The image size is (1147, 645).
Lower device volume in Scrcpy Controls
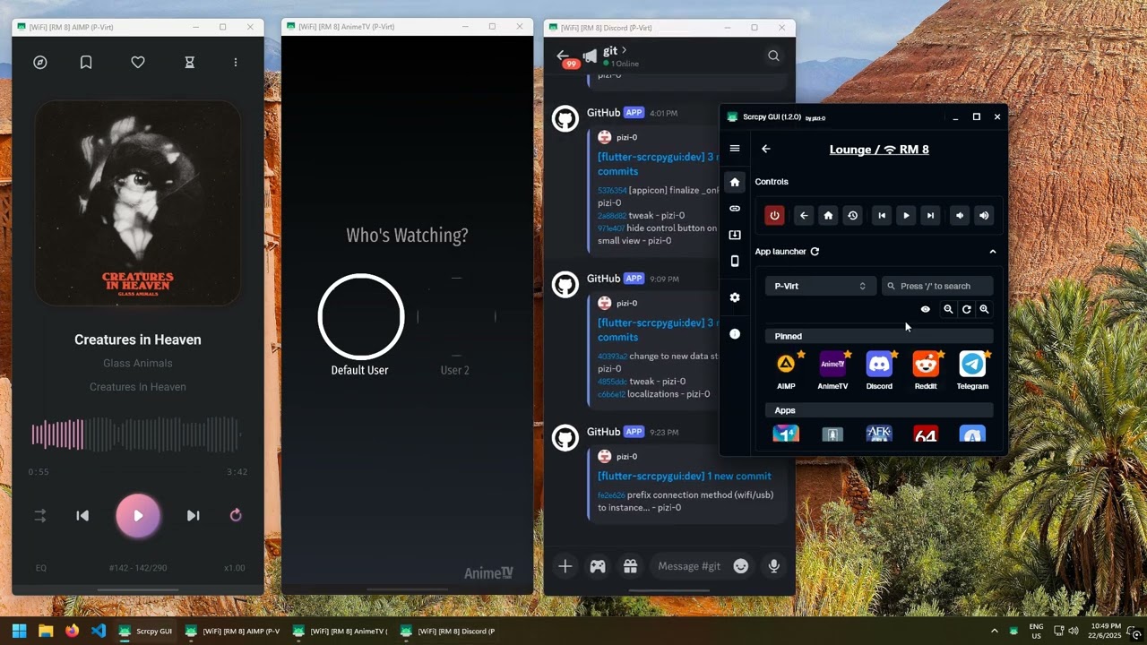(x=960, y=215)
